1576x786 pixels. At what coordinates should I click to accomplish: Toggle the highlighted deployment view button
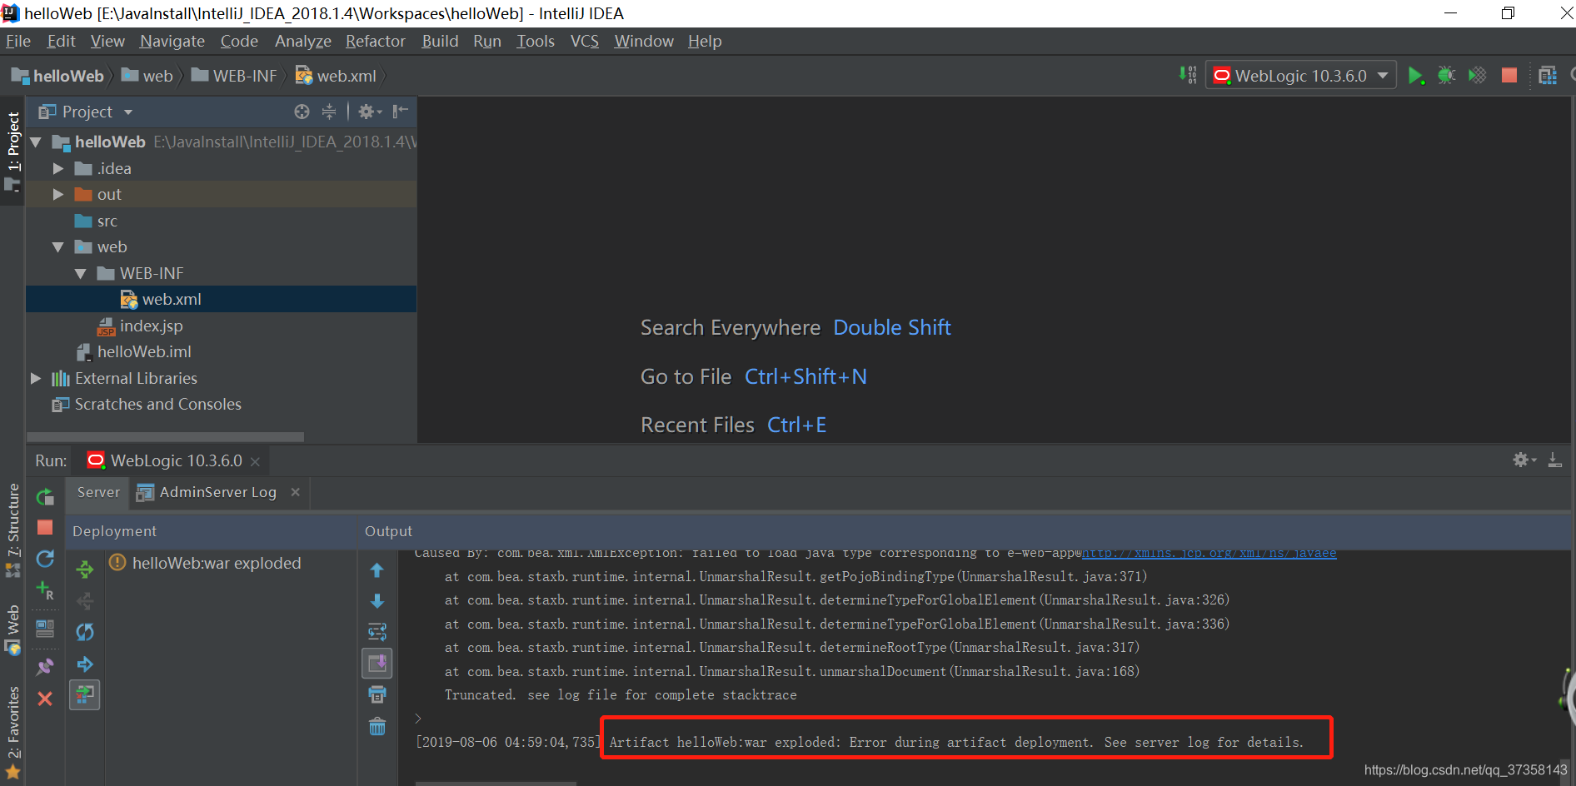click(x=85, y=694)
